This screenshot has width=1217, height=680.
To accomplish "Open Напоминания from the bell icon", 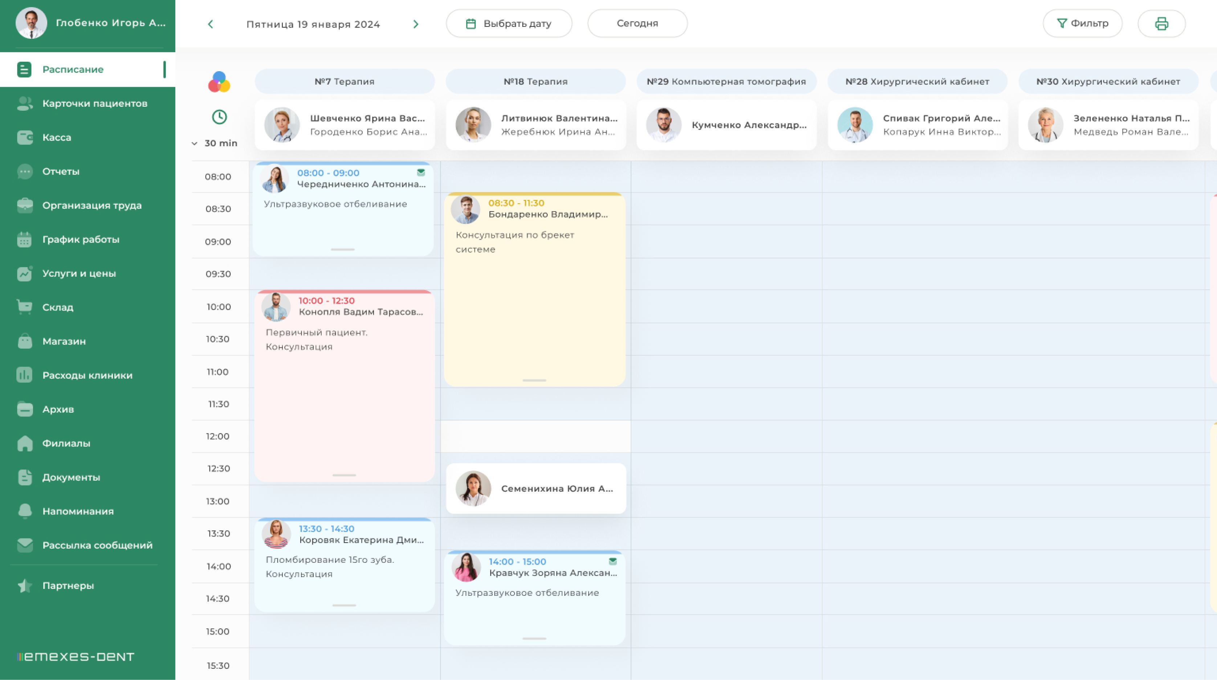I will coord(25,511).
